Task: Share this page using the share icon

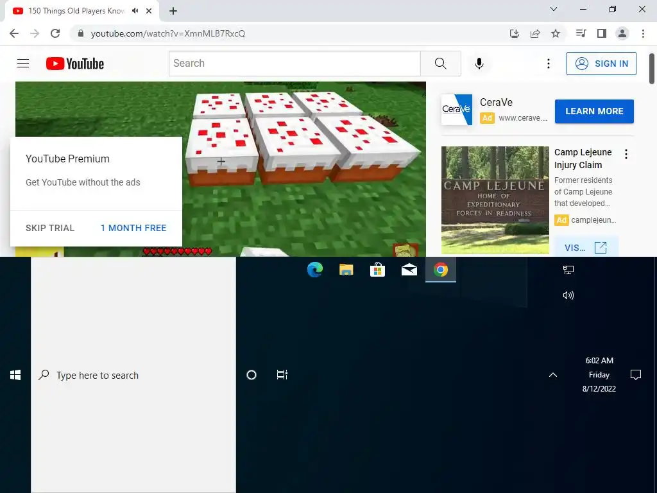Action: (535, 33)
